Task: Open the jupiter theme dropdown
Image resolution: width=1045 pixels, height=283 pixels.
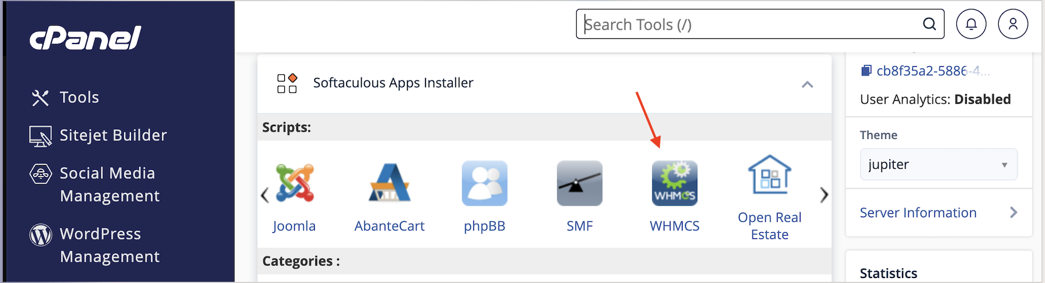Action: (x=938, y=164)
